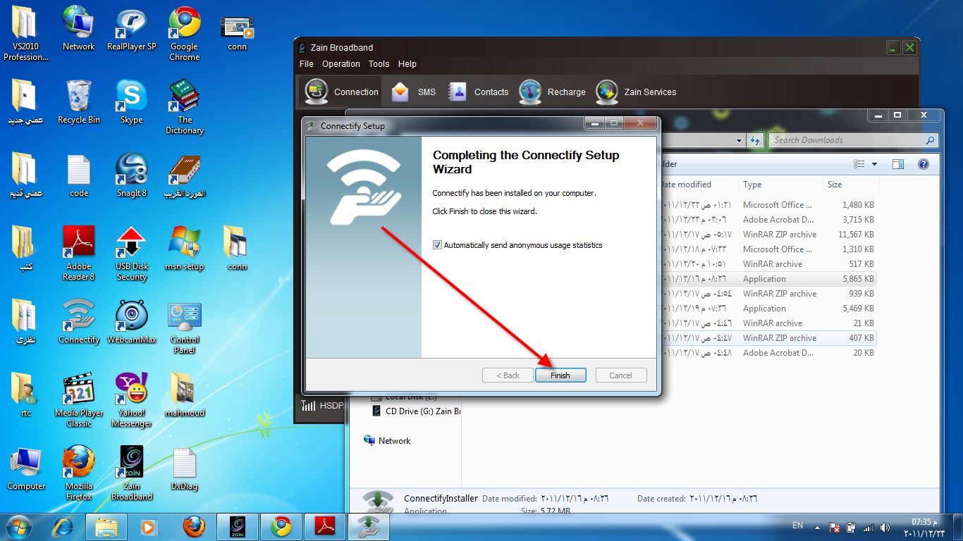Image resolution: width=963 pixels, height=541 pixels.
Task: Open Connectify desktop shortcut
Action: 78,322
